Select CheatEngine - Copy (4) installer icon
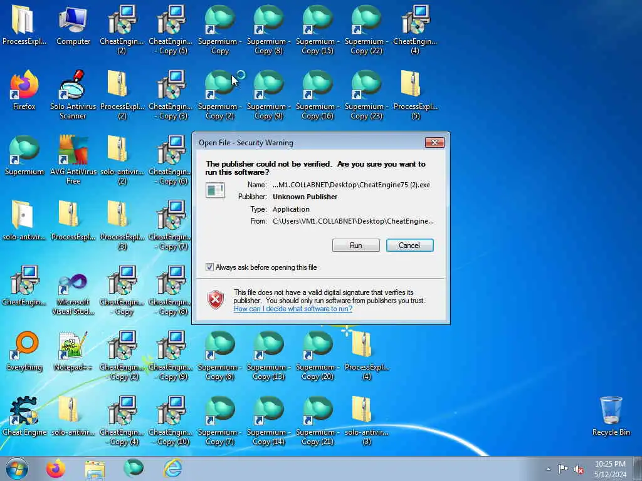 pyautogui.click(x=122, y=420)
